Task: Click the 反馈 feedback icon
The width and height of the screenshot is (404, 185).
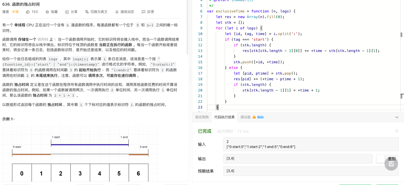Action: point(144,12)
